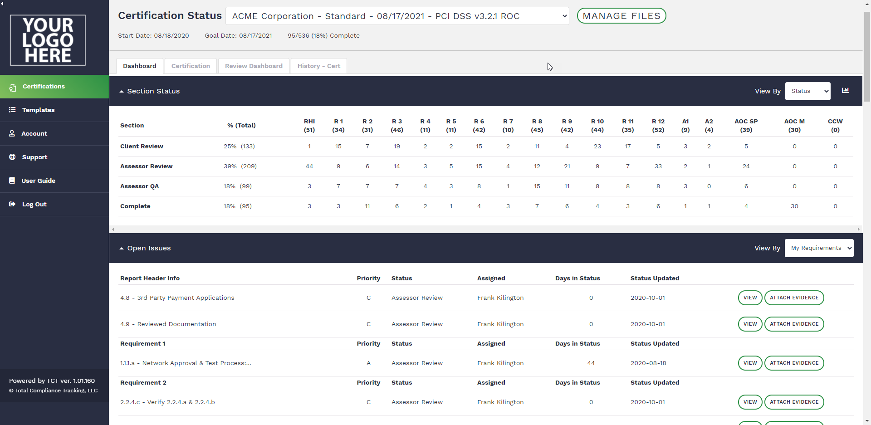Click the Log Out arrow icon

click(12, 204)
